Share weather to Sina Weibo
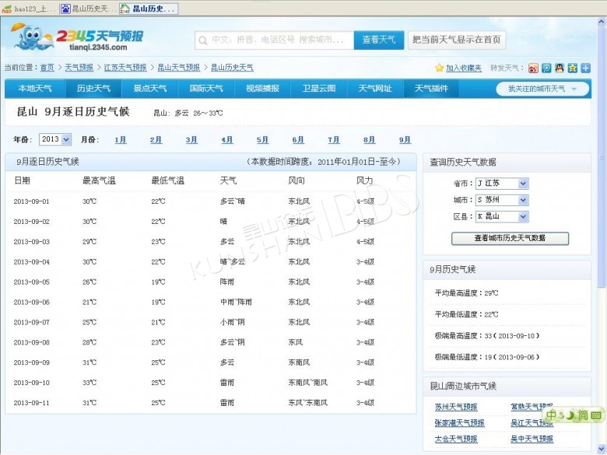 click(533, 68)
